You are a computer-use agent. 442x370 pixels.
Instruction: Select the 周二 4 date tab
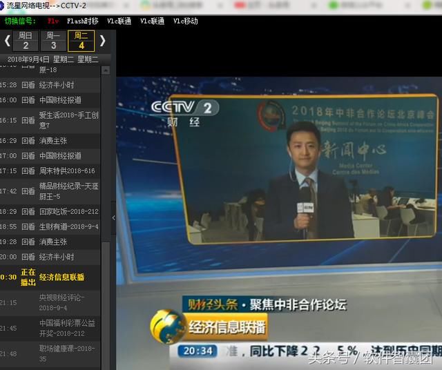click(x=81, y=41)
